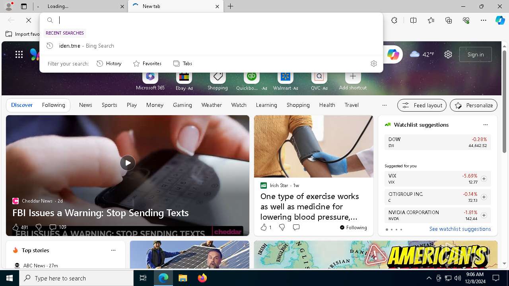Go to second watchlist carousel dot
509x286 pixels.
pyautogui.click(x=391, y=230)
